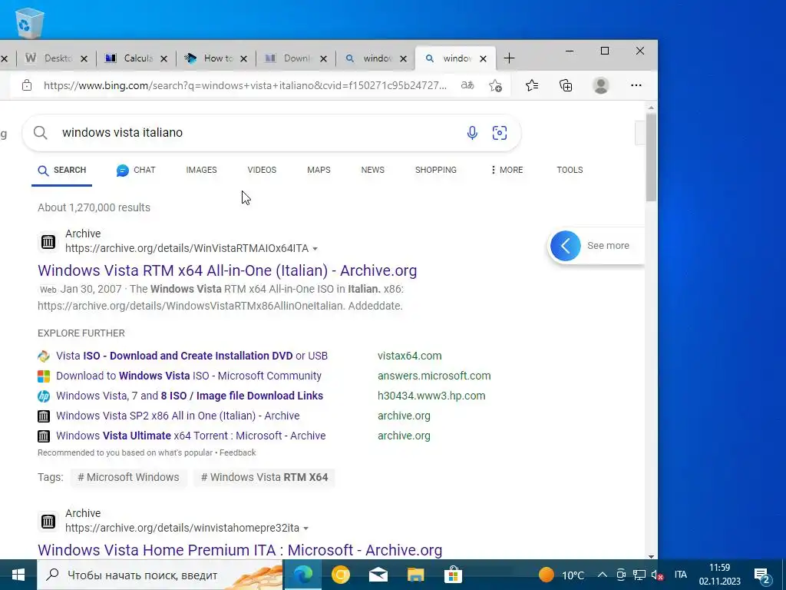Close the How to tab
This screenshot has width=786, height=590.
click(243, 58)
